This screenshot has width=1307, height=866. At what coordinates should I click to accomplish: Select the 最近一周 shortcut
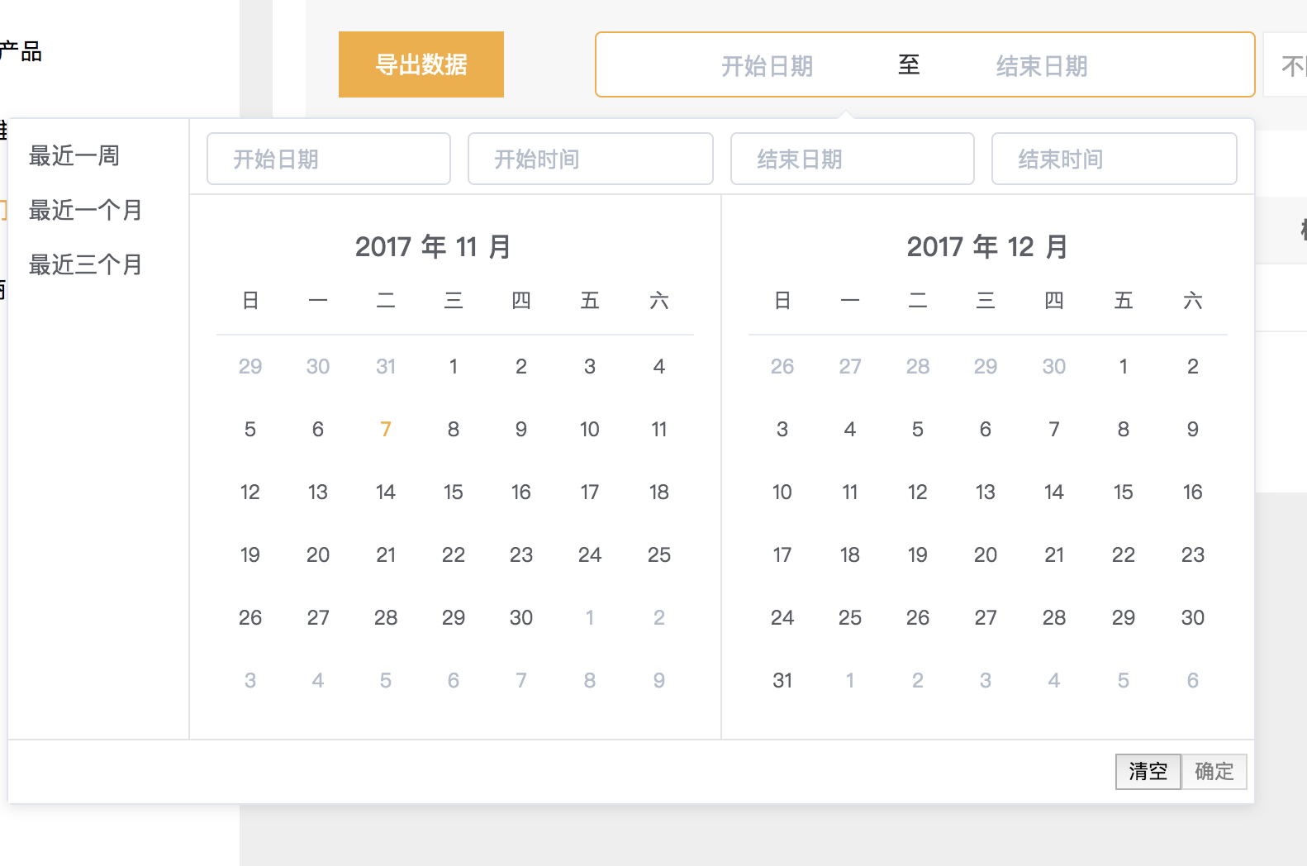tap(74, 155)
